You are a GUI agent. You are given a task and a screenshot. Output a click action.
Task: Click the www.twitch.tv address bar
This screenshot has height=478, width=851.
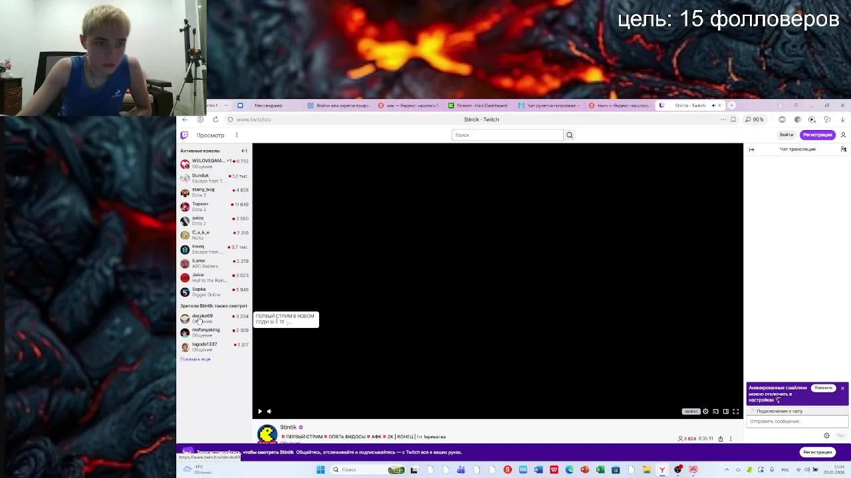pyautogui.click(x=253, y=119)
